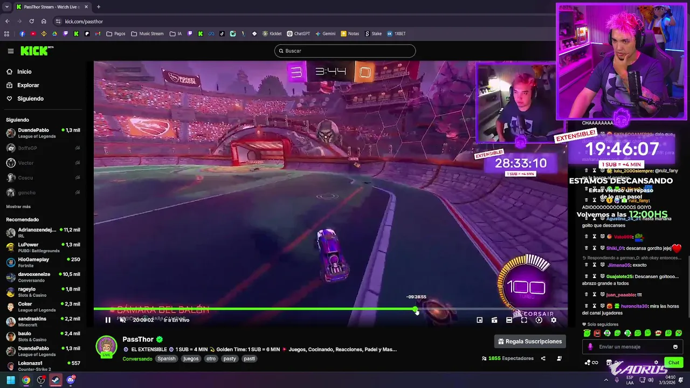Show hidden system tray icons
This screenshot has width=690, height=388.
click(x=606, y=380)
